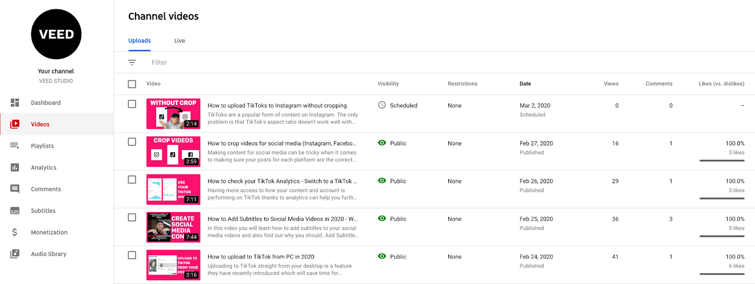Open Analytics from the sidebar
The width and height of the screenshot is (755, 284).
coord(57,167)
